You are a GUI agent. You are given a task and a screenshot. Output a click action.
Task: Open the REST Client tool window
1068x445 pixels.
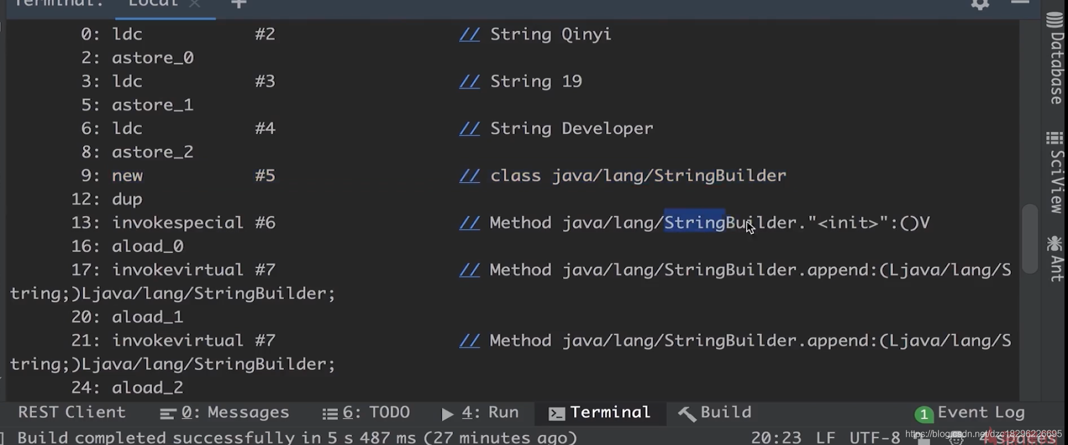[x=72, y=412]
